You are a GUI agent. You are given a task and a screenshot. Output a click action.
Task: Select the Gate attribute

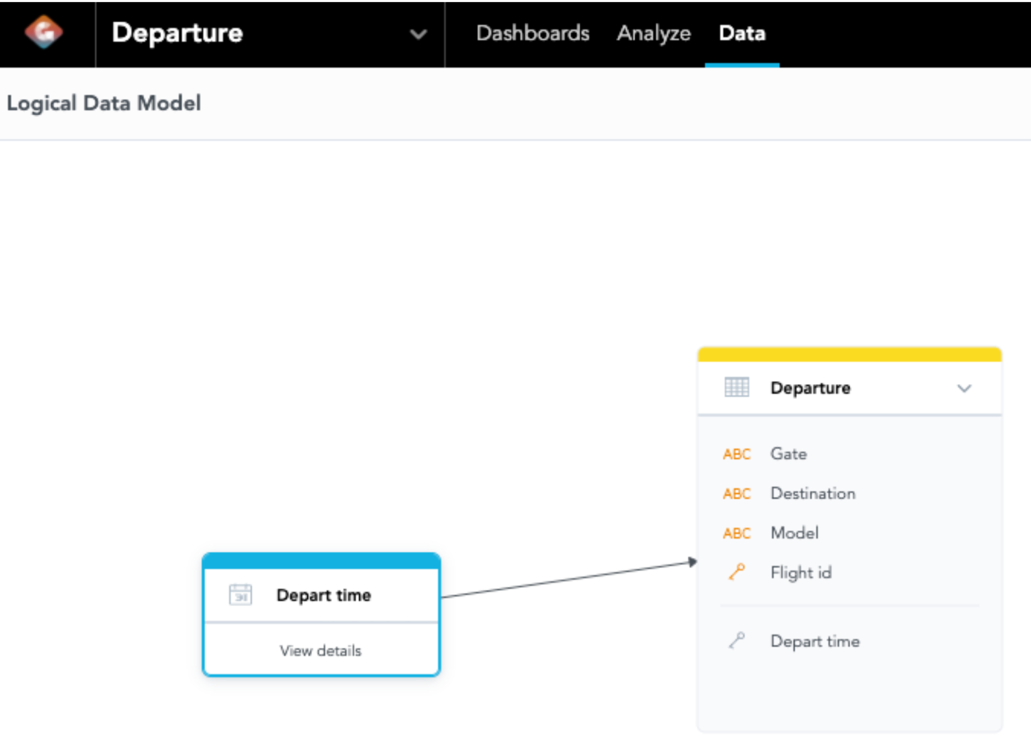[x=788, y=454]
